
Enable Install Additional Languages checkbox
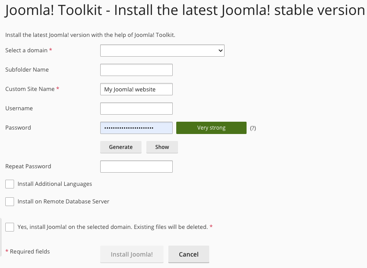click(10, 184)
